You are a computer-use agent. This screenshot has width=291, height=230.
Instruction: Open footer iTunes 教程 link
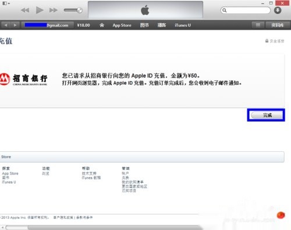tap(91, 178)
